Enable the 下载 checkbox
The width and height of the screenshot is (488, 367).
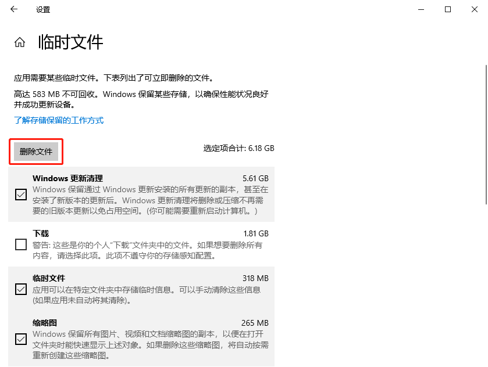[20, 245]
